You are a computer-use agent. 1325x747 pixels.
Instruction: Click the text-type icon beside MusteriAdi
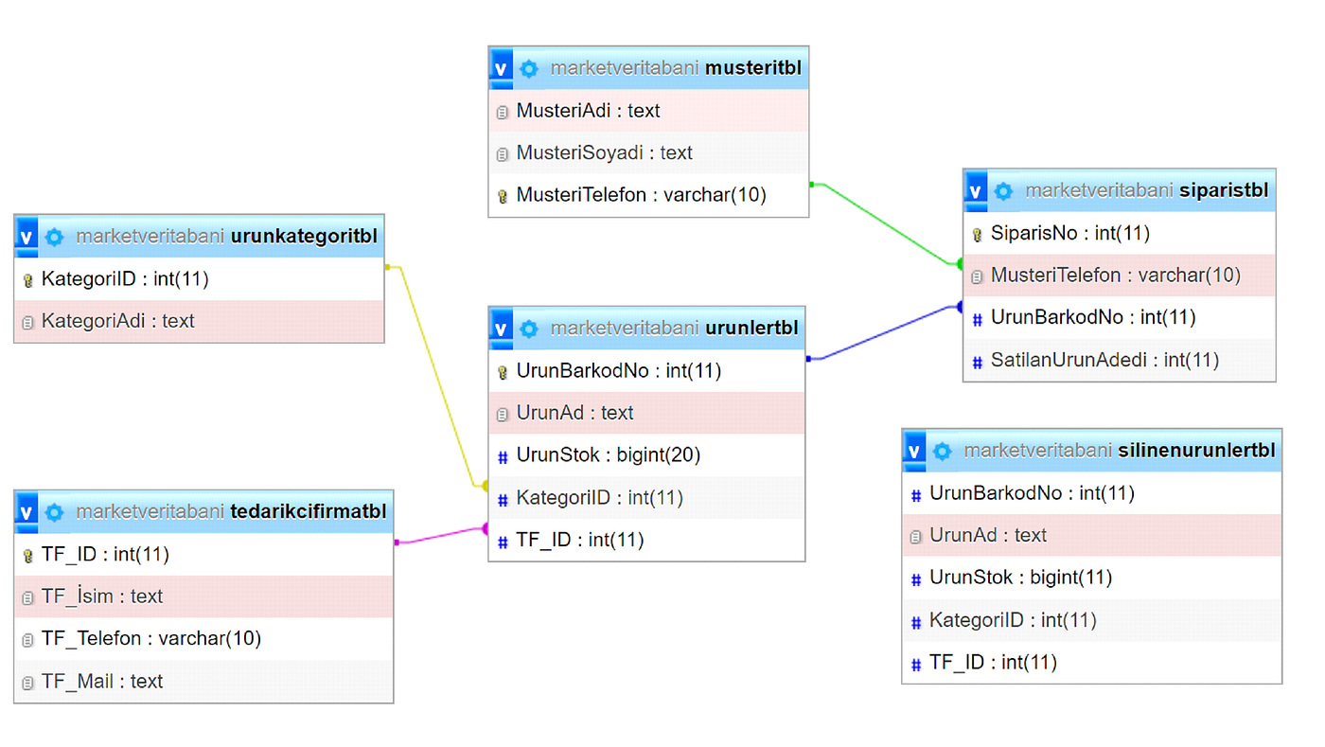click(x=503, y=113)
